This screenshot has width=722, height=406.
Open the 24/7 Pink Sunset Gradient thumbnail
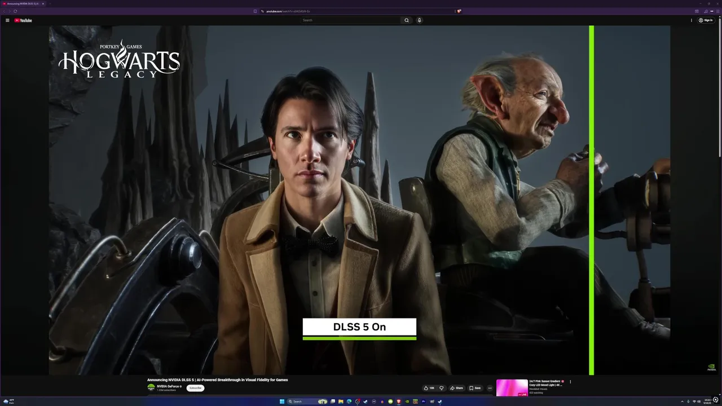(512, 388)
